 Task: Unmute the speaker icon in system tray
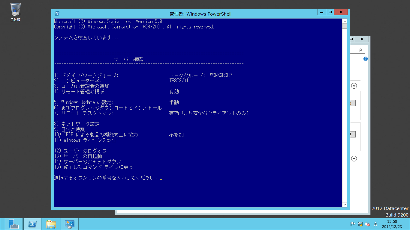[367, 224]
